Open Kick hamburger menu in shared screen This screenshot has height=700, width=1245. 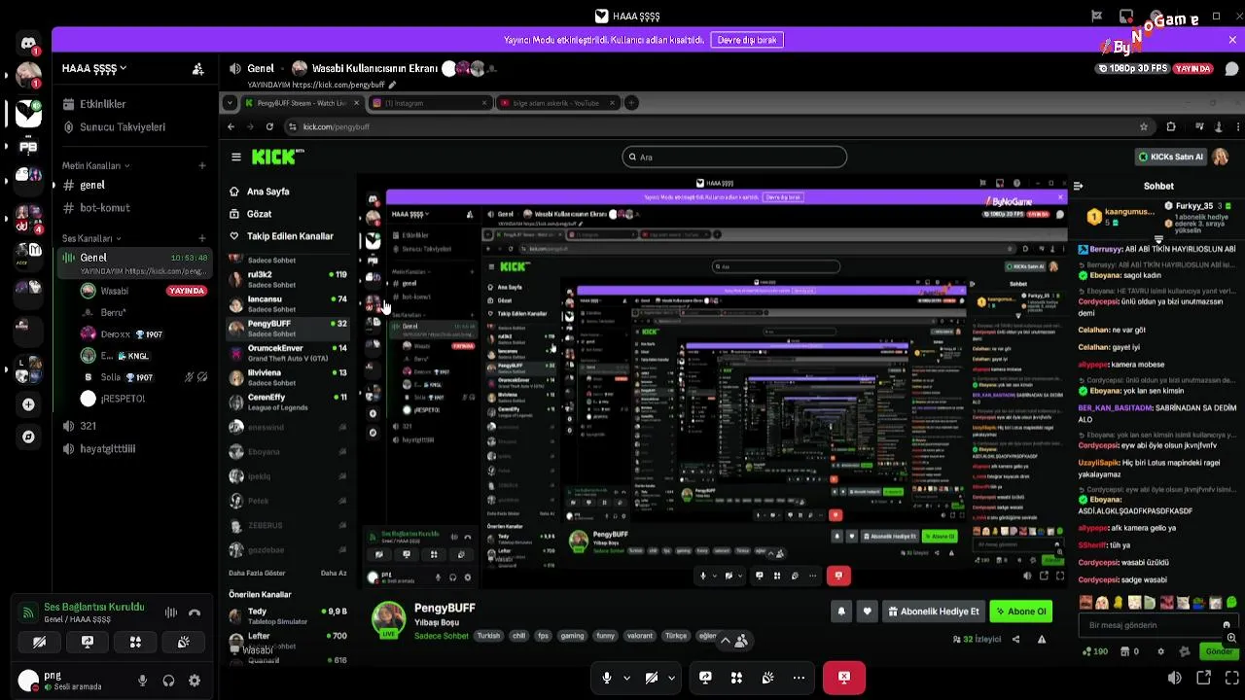[235, 157]
